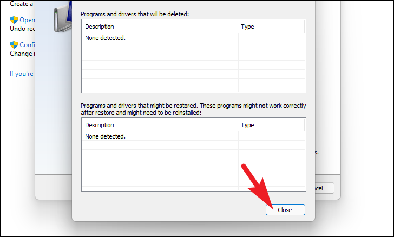Click empty Type cell in deleted programs list
This screenshot has width=394, height=237.
pyautogui.click(x=271, y=38)
